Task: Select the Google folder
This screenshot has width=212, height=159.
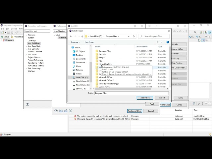Action: tap(101, 58)
